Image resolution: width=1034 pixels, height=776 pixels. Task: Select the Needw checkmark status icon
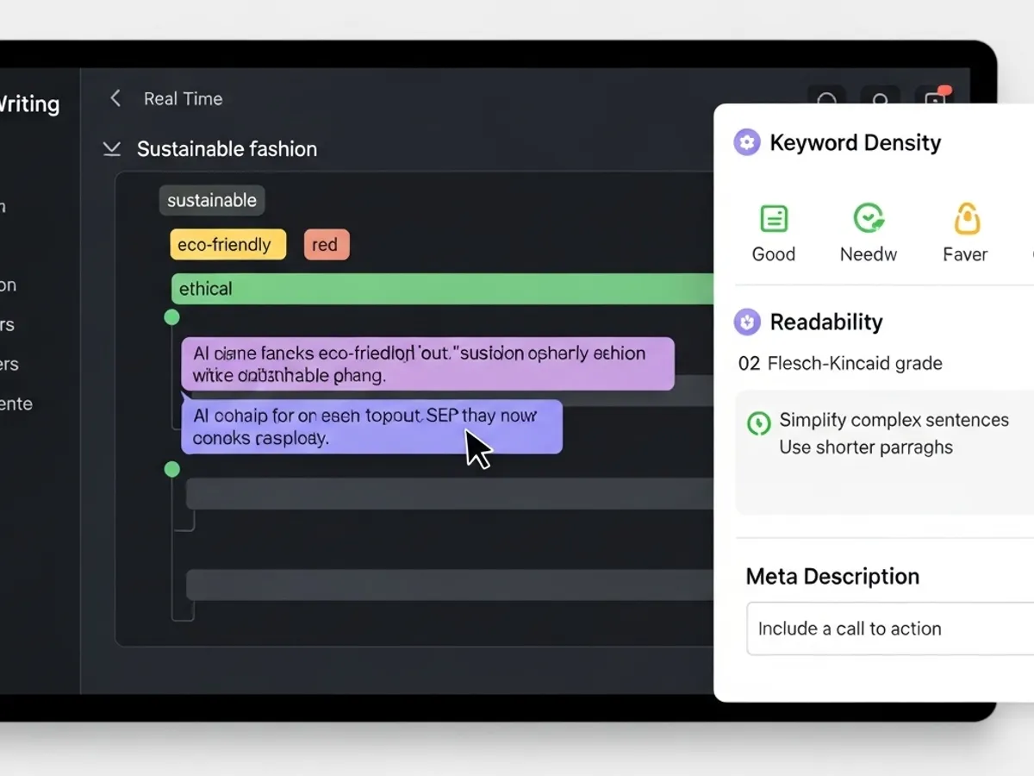pyautogui.click(x=869, y=218)
